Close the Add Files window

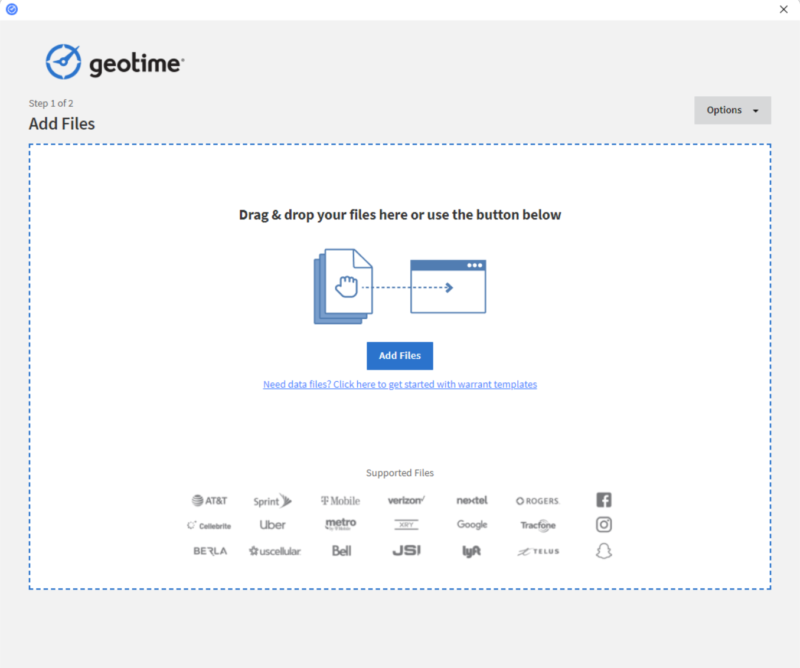point(783,9)
